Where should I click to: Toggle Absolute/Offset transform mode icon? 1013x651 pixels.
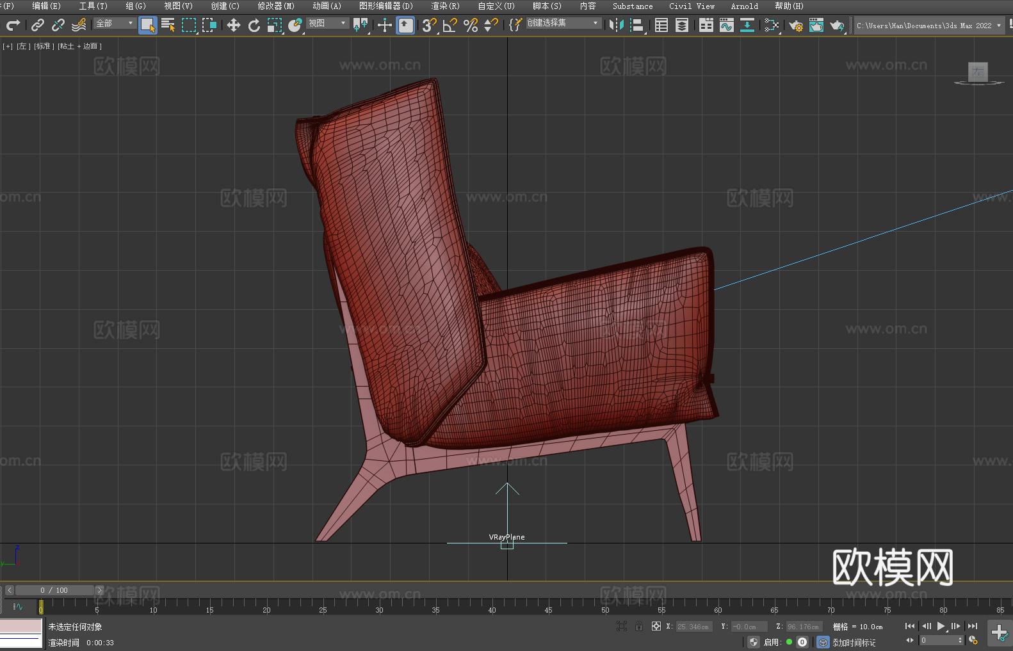click(656, 626)
